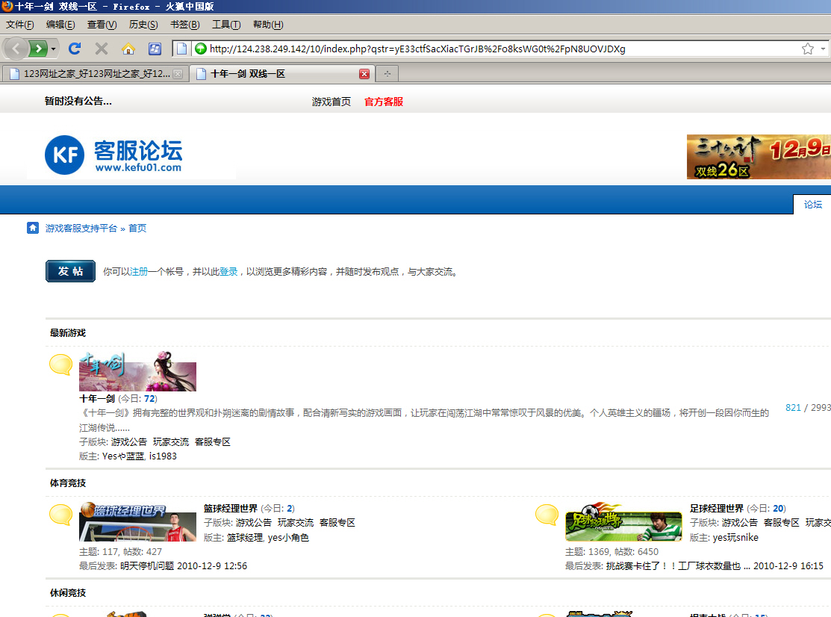Image resolution: width=831 pixels, height=617 pixels.
Task: Open the back/forward history dropdown arrow
Action: (x=54, y=49)
